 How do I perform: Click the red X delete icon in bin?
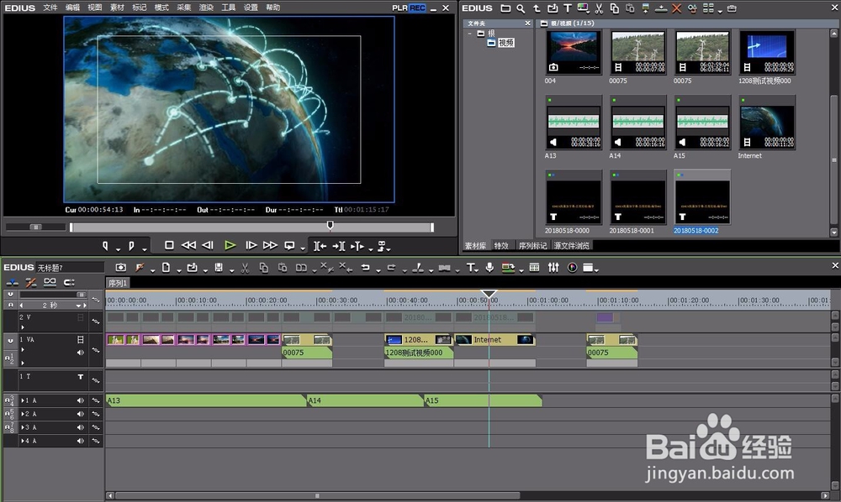coord(676,8)
